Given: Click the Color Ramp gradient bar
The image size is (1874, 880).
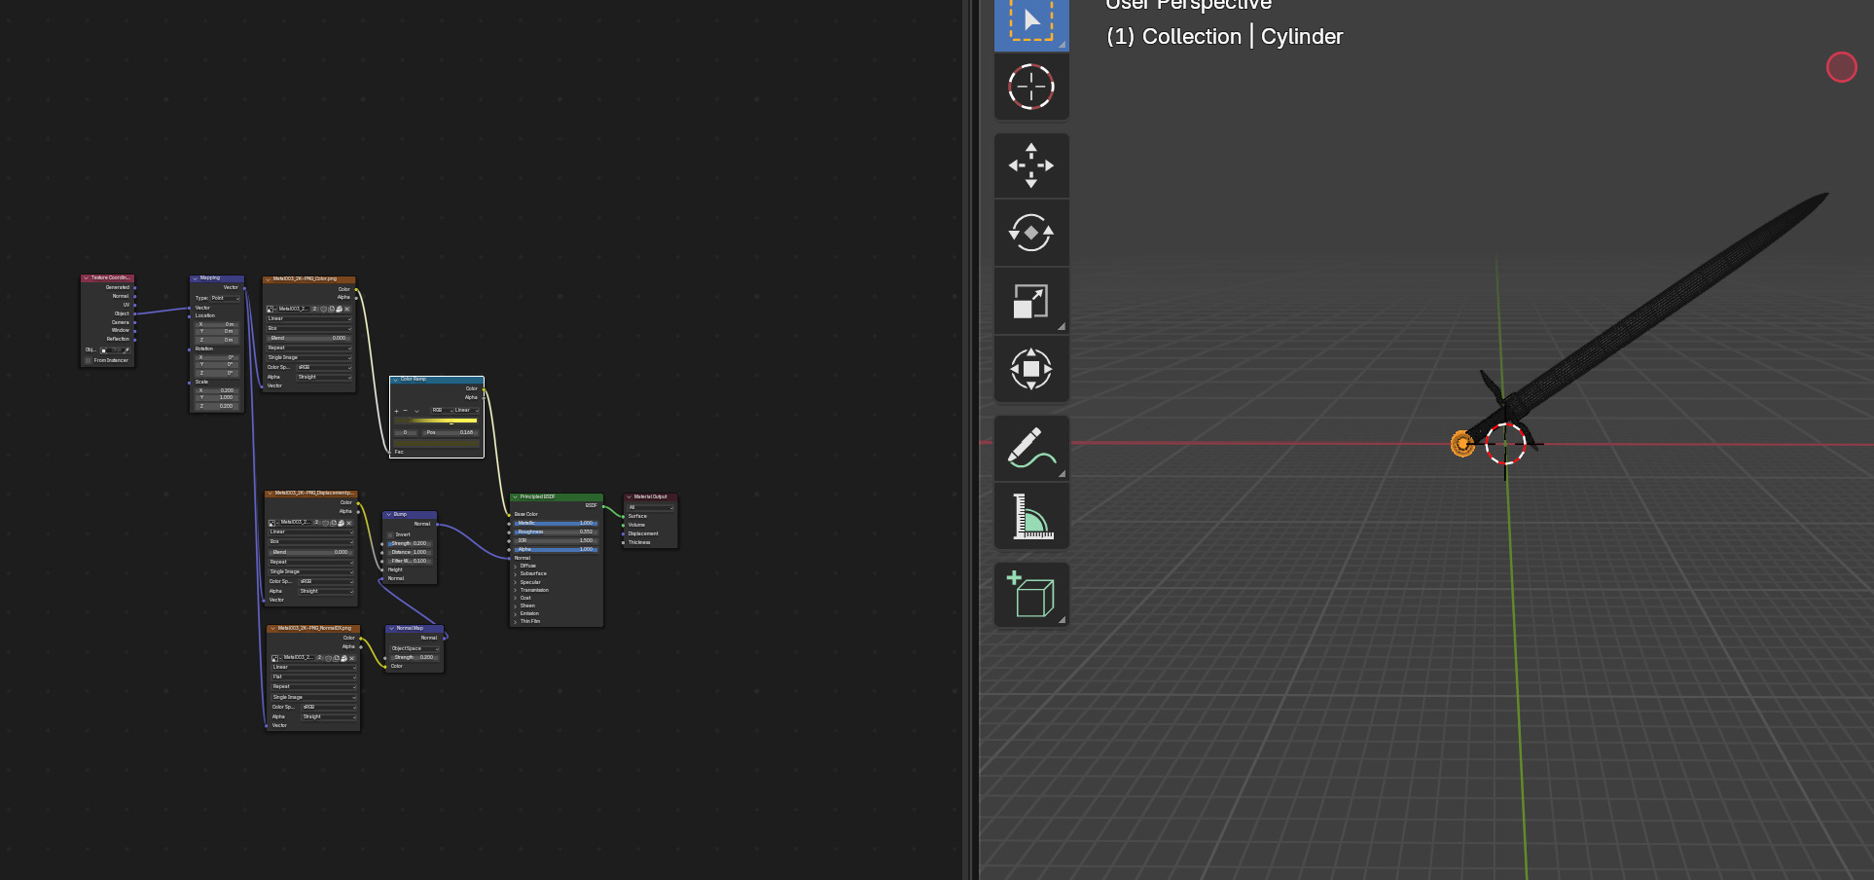Looking at the screenshot, I should (436, 421).
